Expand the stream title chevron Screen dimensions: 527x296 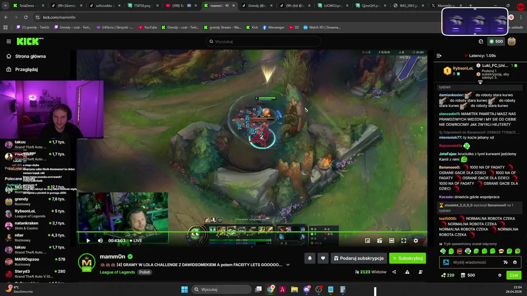point(288,265)
